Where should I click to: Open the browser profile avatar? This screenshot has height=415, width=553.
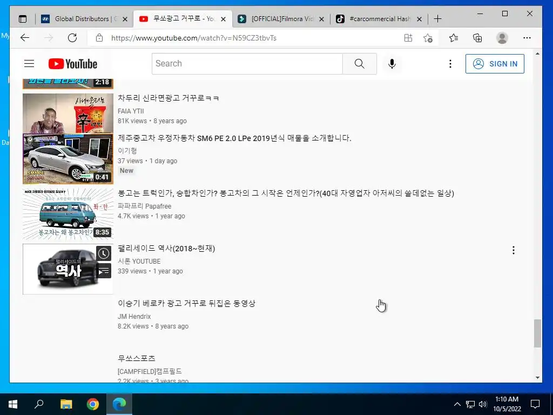tap(502, 38)
